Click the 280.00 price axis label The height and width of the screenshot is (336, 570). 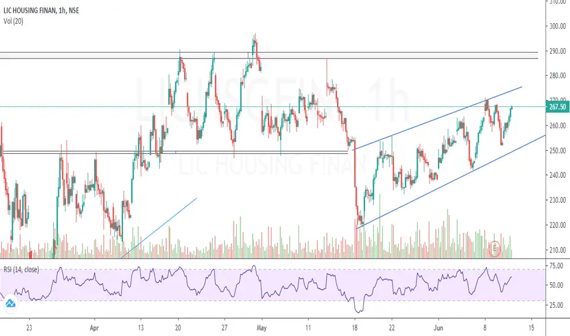click(558, 76)
